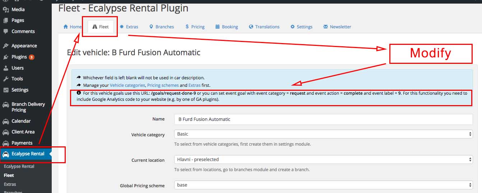Click the Pricing tab dollar icon
Viewport: 482px width, 193px height.
tap(187, 27)
